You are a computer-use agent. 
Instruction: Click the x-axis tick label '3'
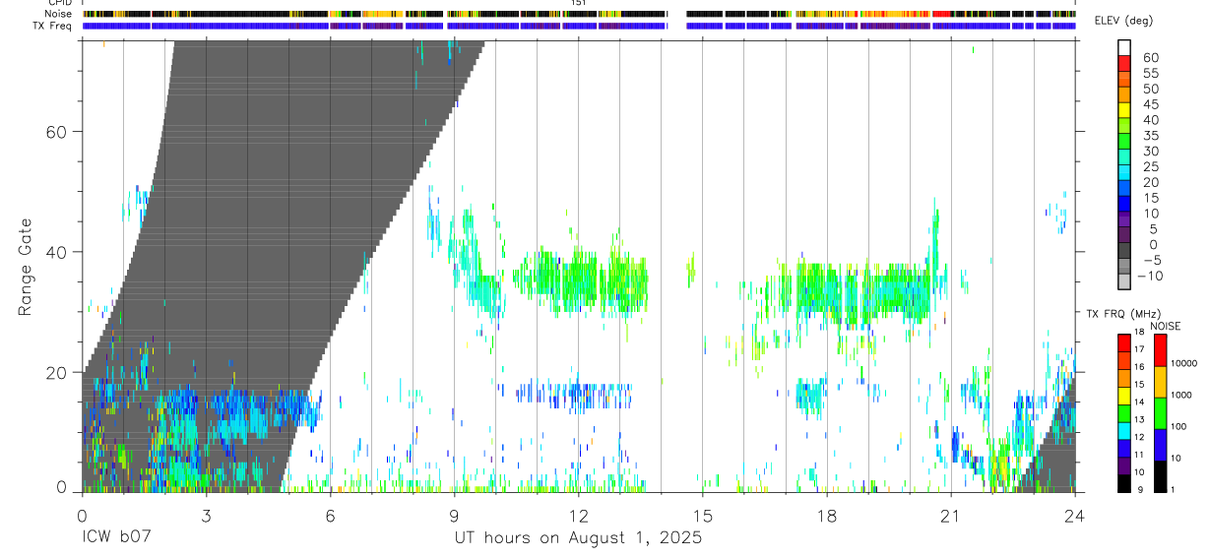(x=206, y=515)
